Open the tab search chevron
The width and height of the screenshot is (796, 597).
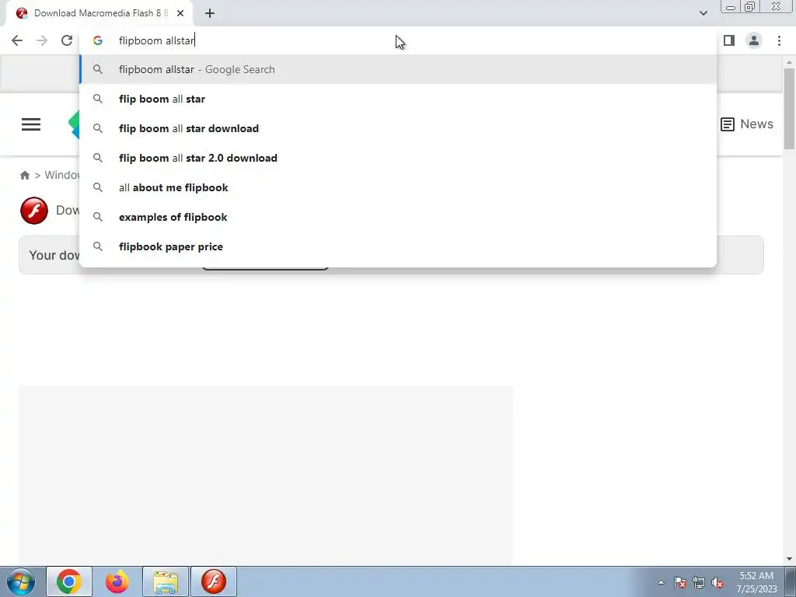click(703, 13)
